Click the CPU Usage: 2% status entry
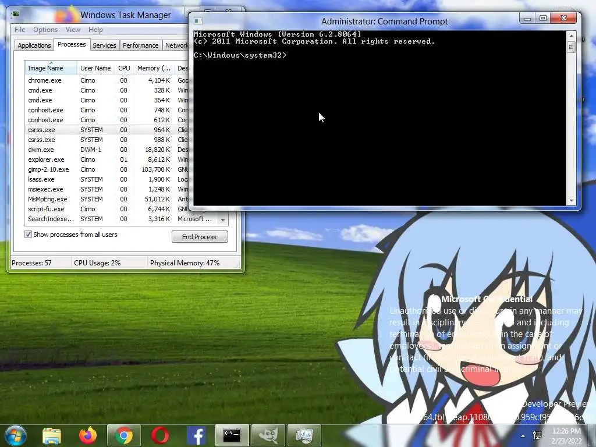 97,263
